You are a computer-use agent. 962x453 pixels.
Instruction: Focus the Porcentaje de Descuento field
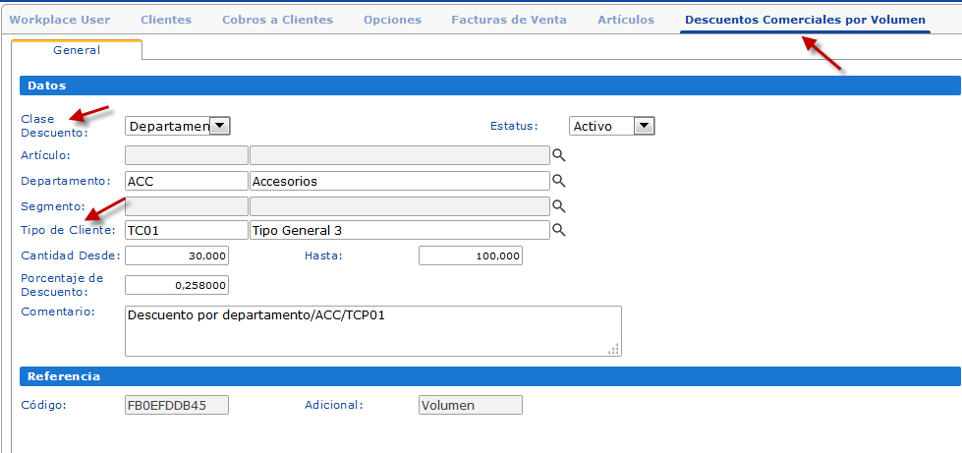coord(177,285)
